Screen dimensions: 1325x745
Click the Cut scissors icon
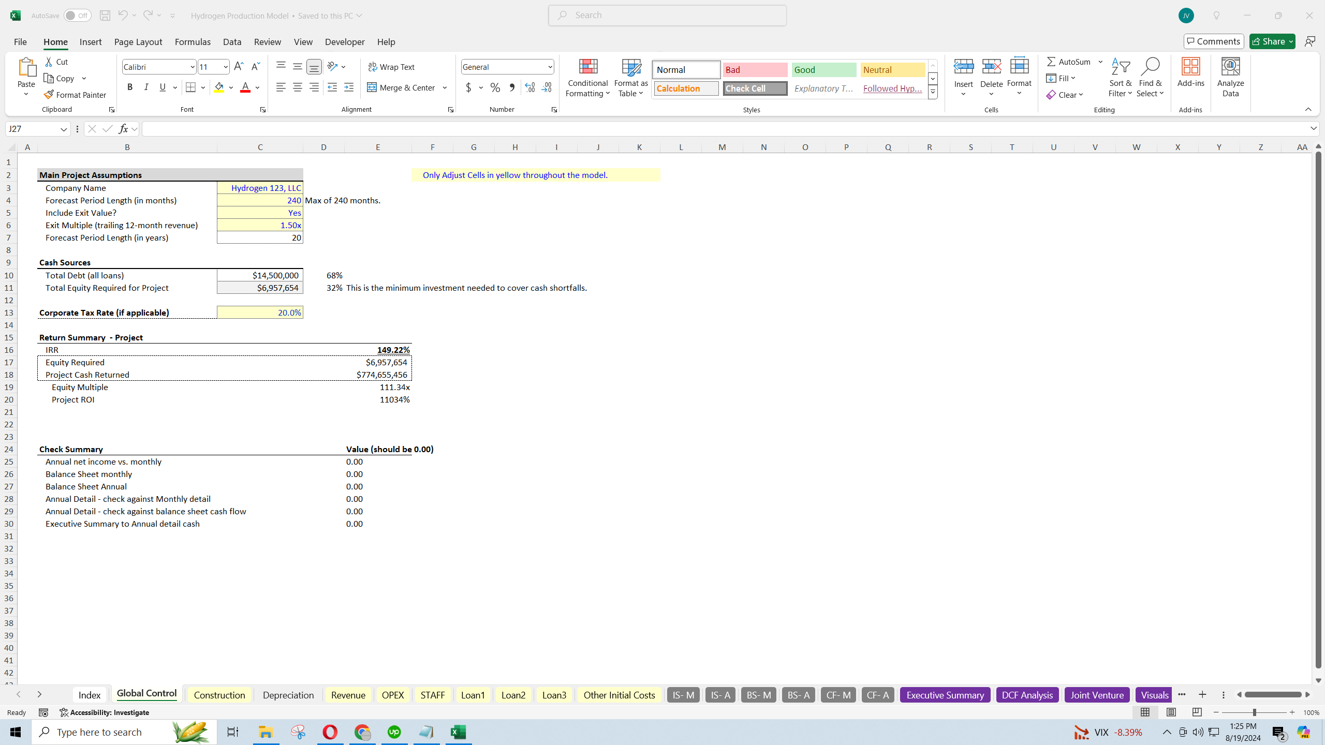point(49,62)
